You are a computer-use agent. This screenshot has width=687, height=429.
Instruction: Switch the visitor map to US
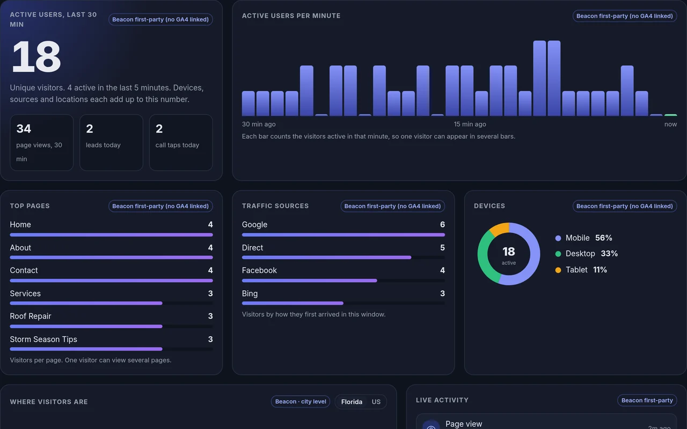coord(376,402)
